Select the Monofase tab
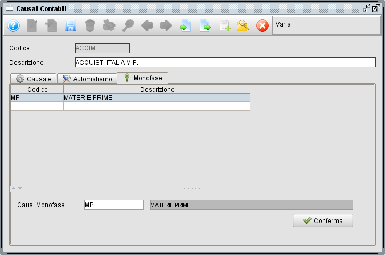385x255 pixels. pos(142,78)
